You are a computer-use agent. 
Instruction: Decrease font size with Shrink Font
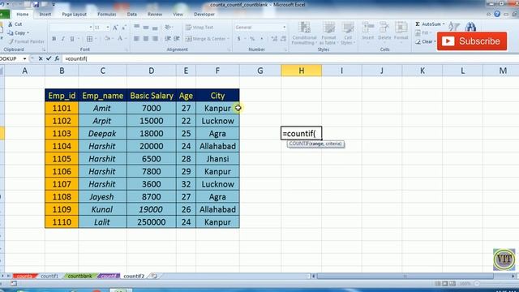(124, 28)
